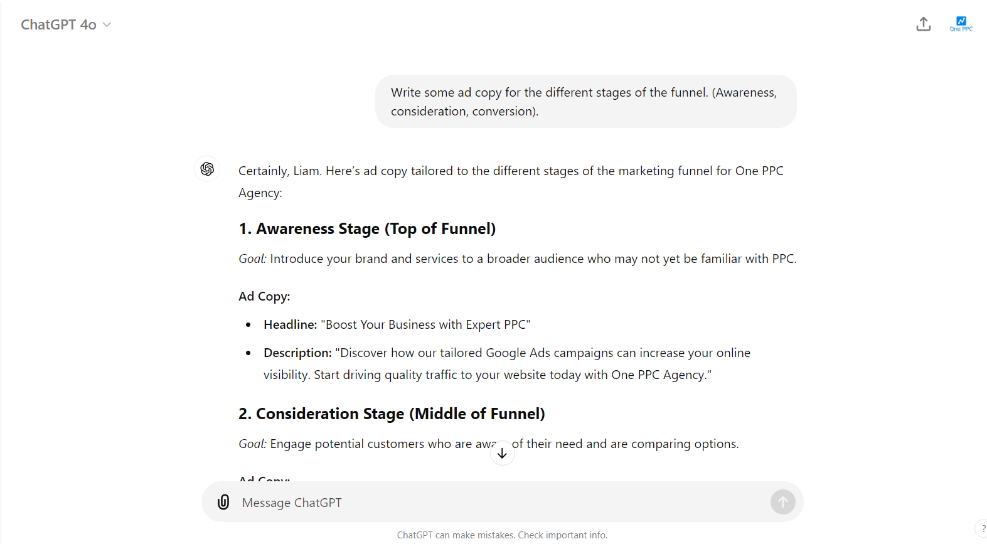The image size is (987, 544).
Task: Click the user prompt message bubble
Action: click(585, 102)
